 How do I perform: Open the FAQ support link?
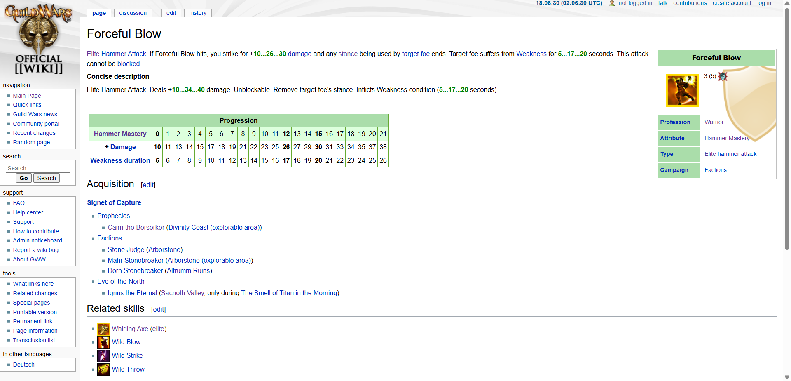pos(19,203)
